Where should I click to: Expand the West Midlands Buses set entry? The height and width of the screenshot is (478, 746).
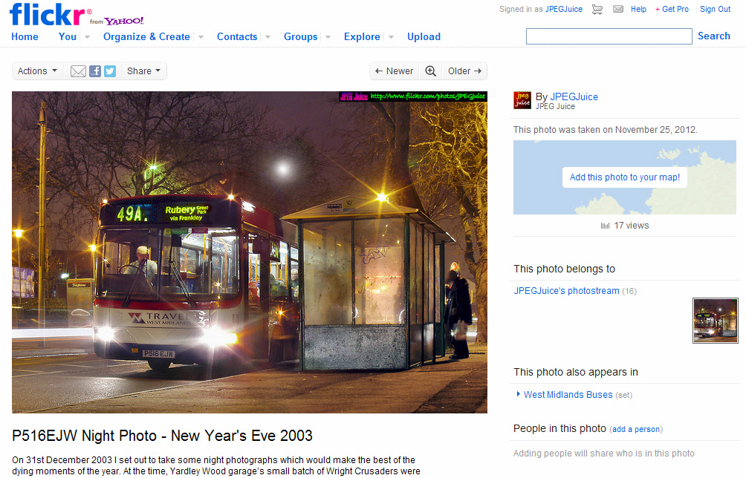518,394
